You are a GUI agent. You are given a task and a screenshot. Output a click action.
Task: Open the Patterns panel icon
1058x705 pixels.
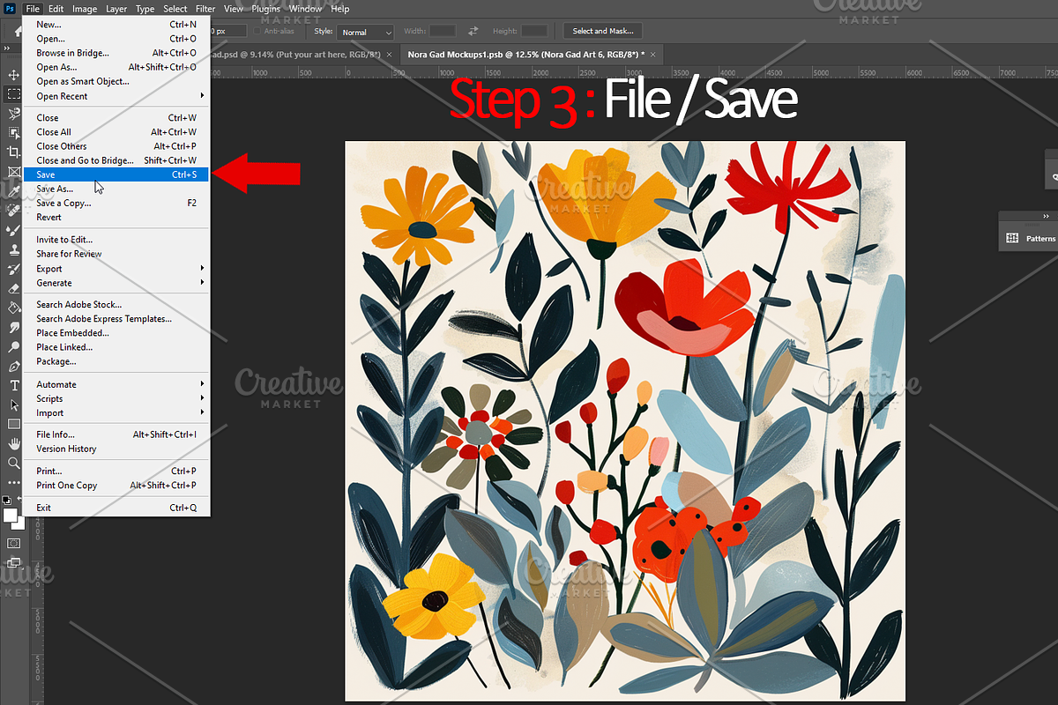tap(1012, 238)
